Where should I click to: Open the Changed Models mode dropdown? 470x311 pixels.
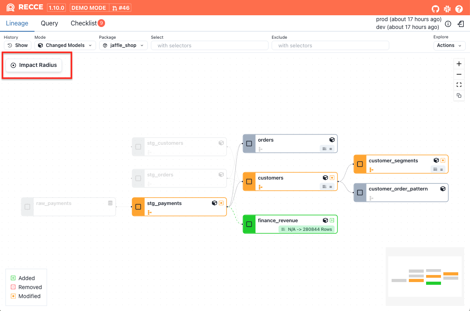[x=65, y=45]
